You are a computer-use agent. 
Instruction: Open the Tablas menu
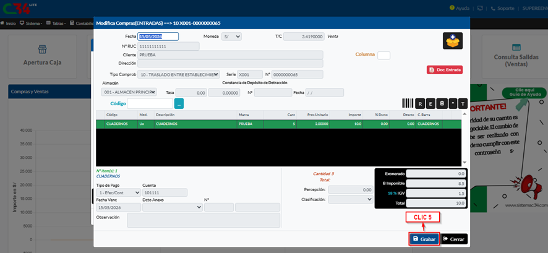coord(56,23)
